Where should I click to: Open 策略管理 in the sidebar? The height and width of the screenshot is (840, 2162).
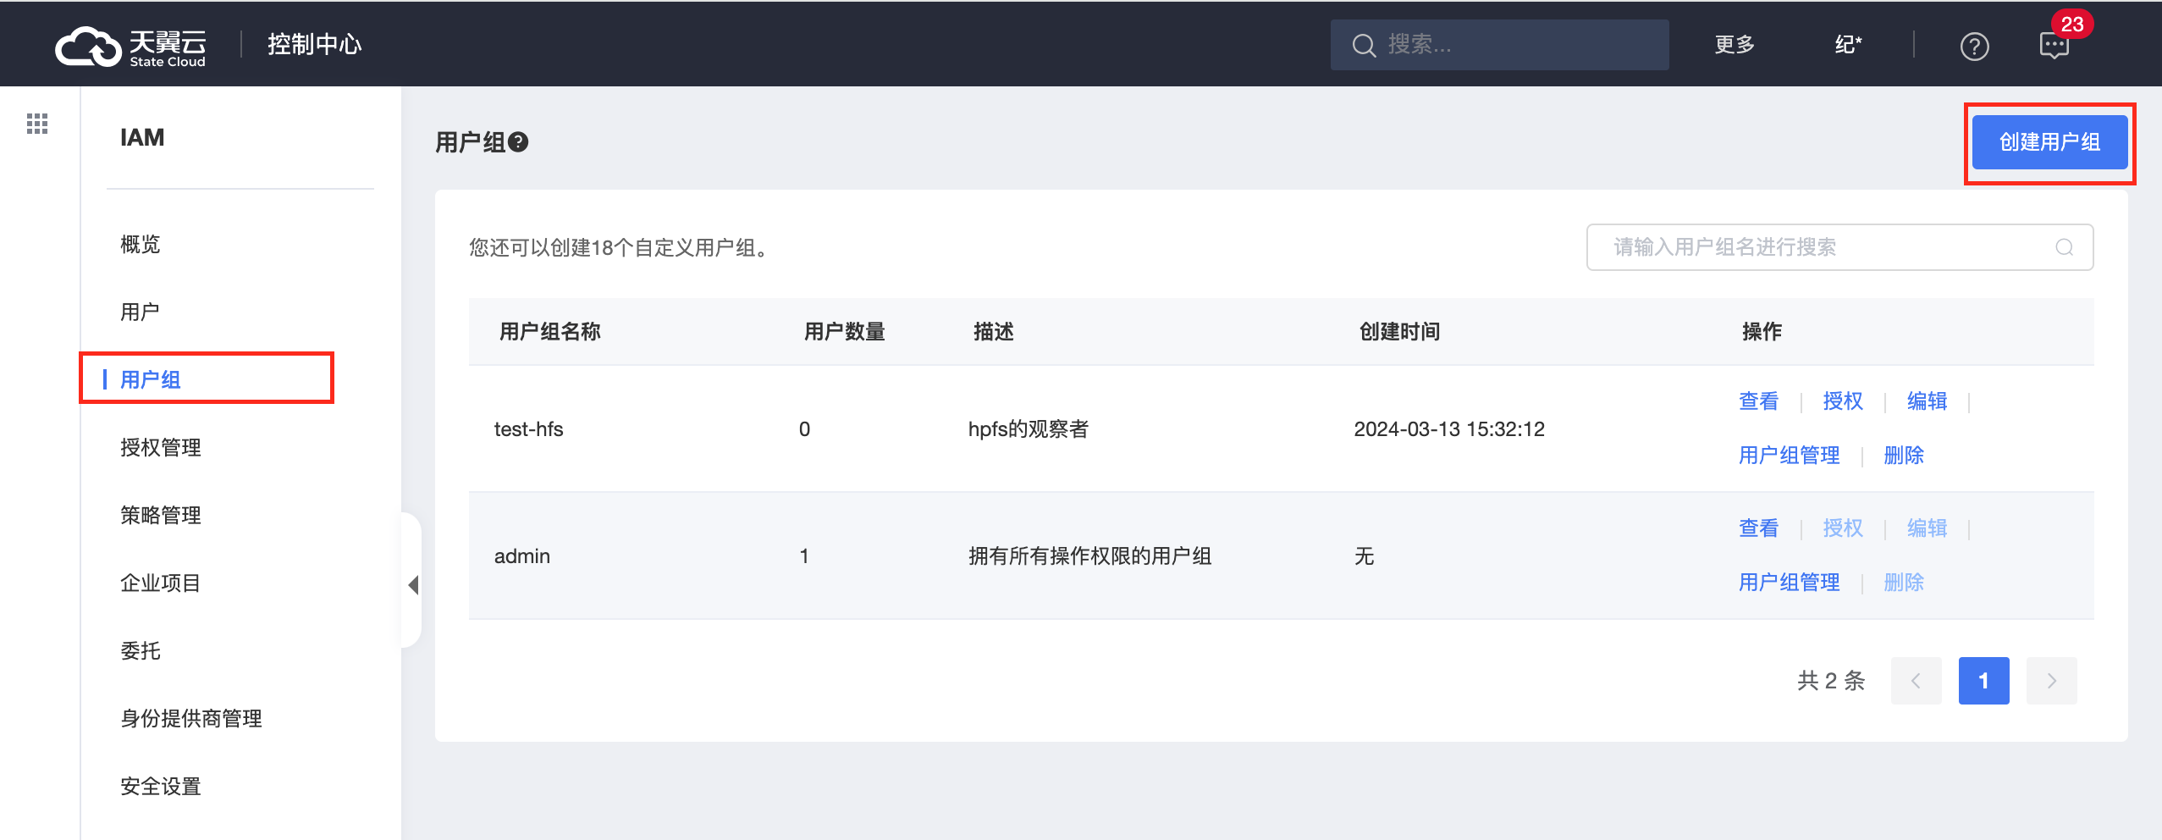[x=161, y=516]
